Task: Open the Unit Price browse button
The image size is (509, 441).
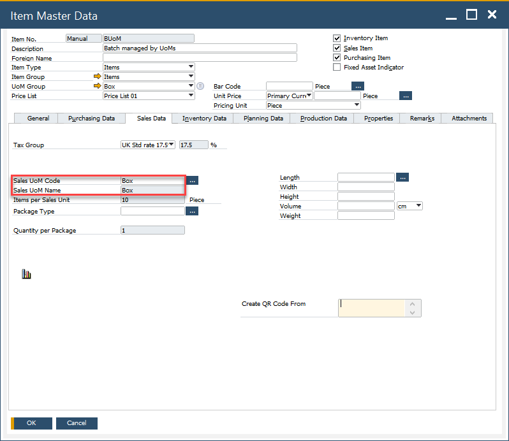Action: (406, 96)
